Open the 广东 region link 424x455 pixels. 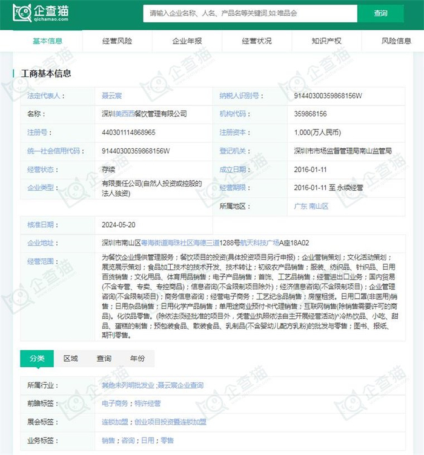300,206
